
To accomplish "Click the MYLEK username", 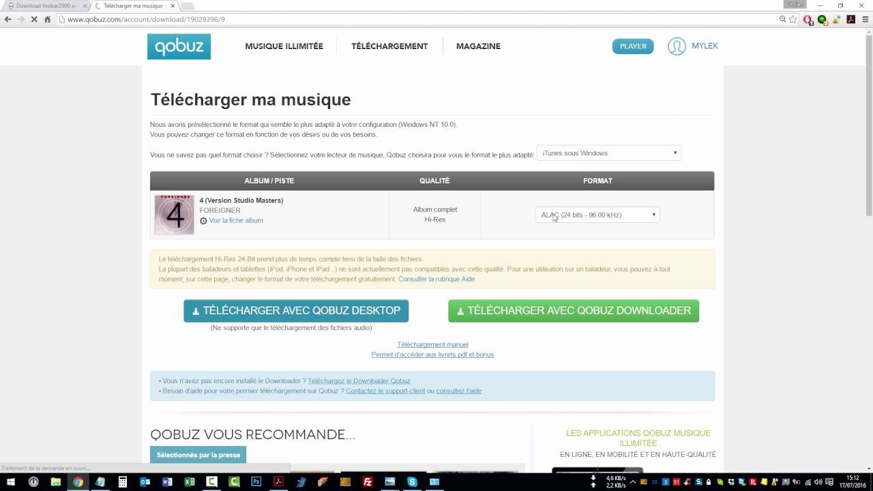I will 705,46.
